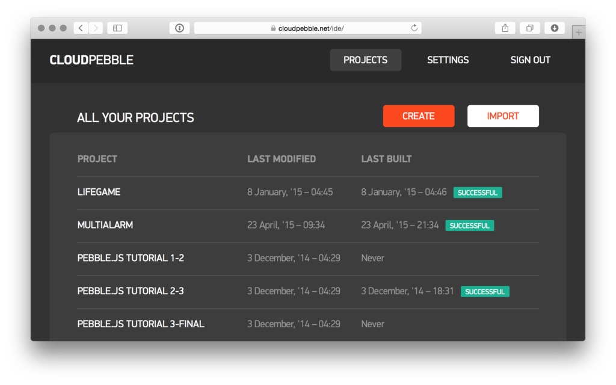The height and width of the screenshot is (385, 616).
Task: Click the lock icon in address bar
Action: point(273,28)
